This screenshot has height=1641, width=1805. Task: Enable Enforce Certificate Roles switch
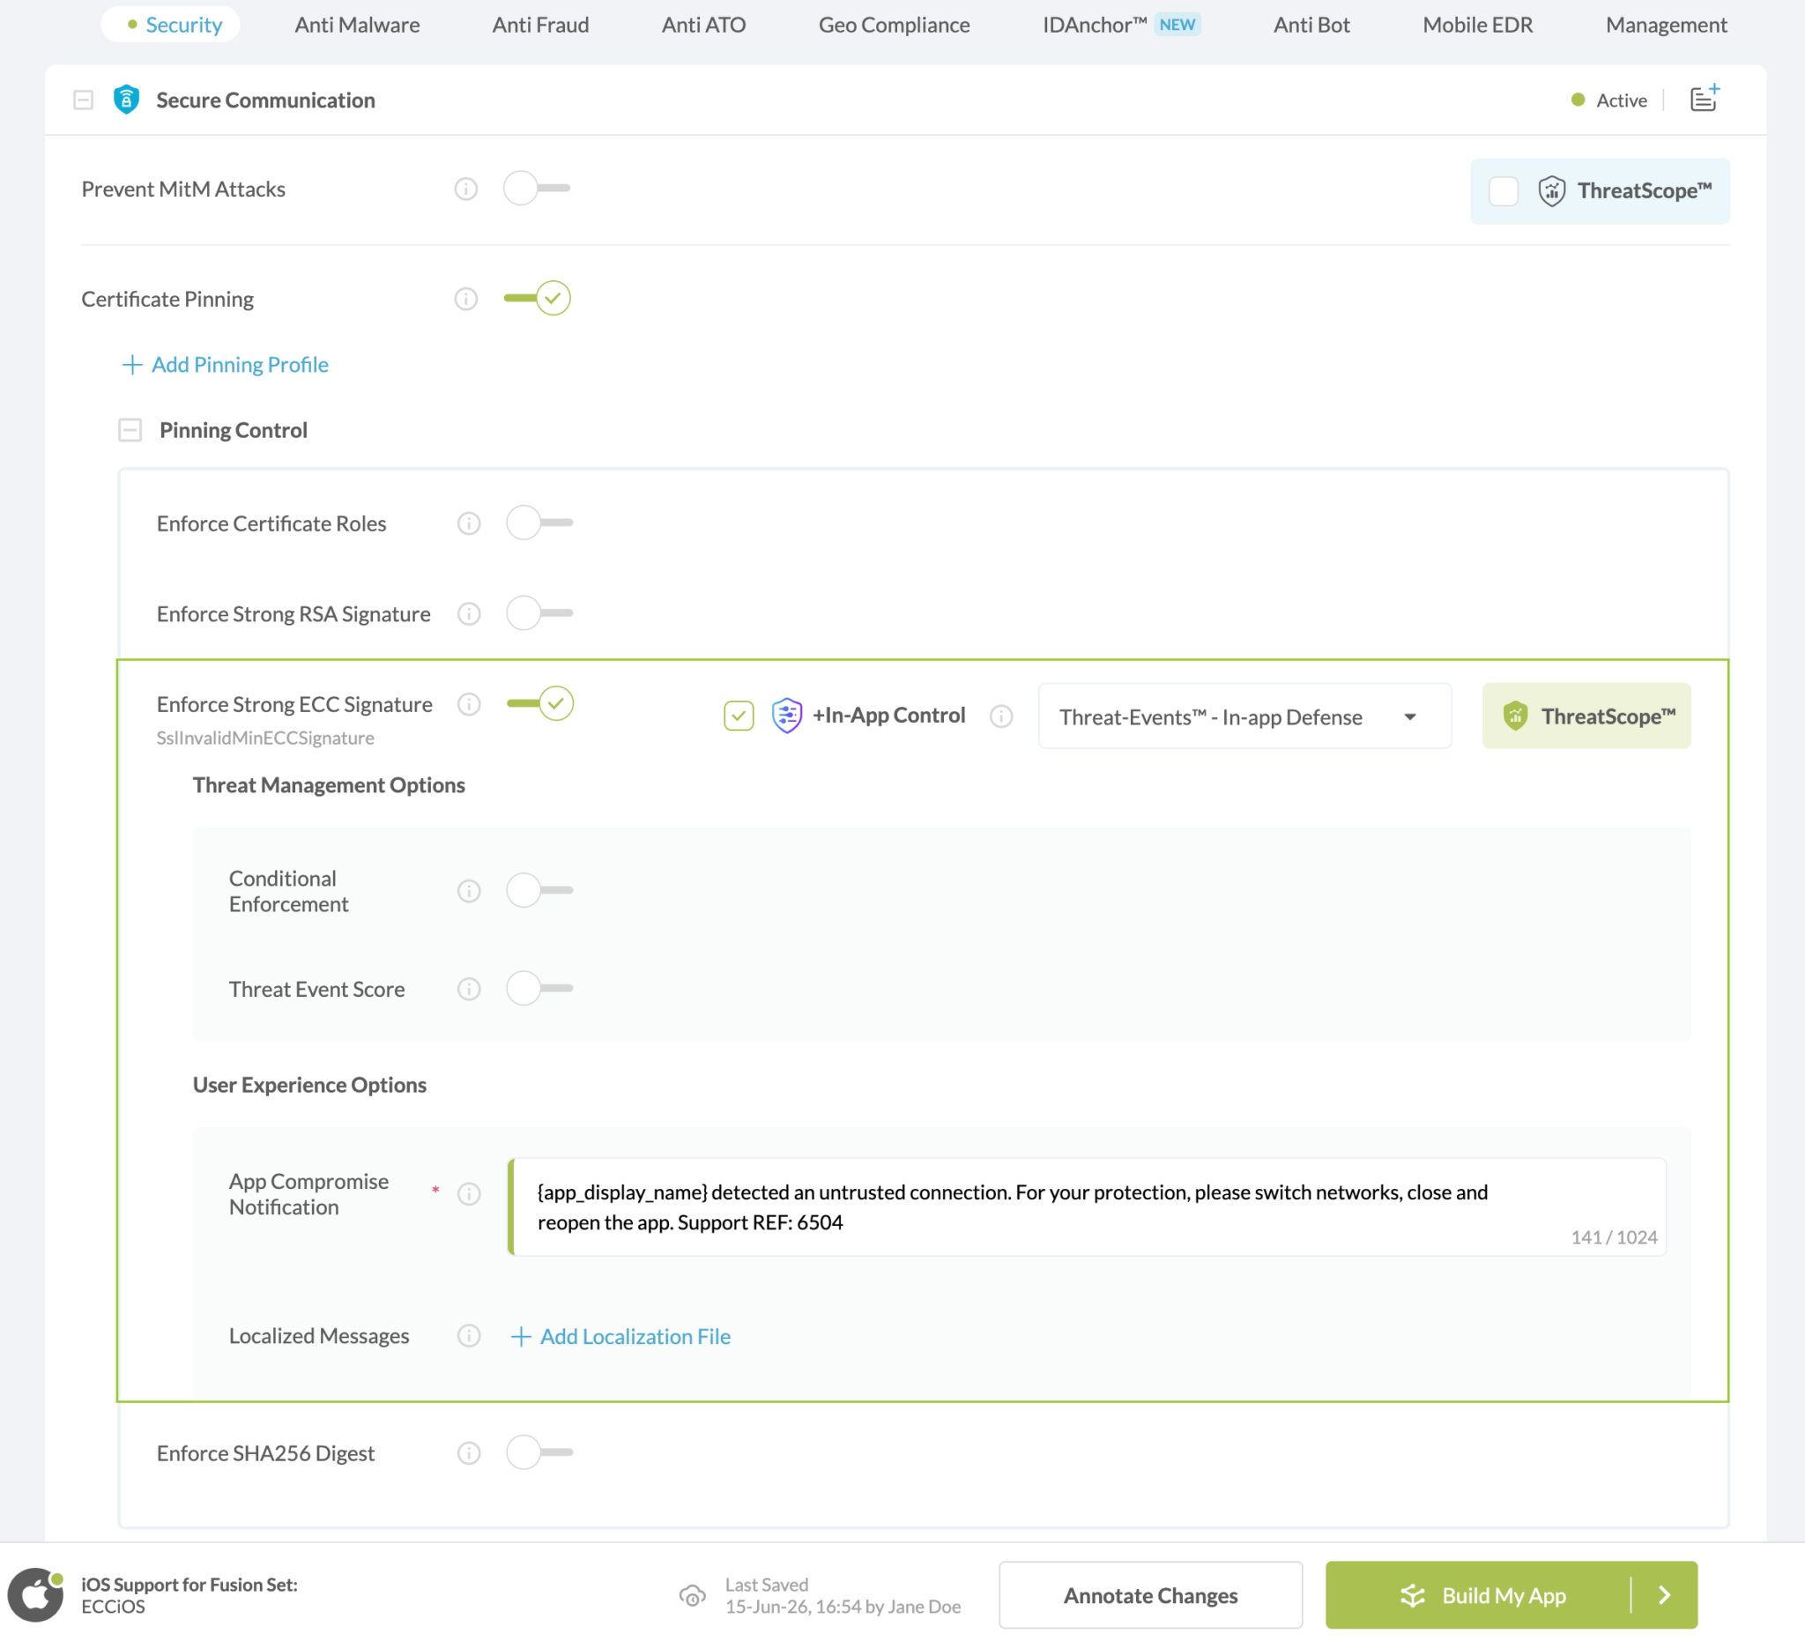pyautogui.click(x=540, y=523)
